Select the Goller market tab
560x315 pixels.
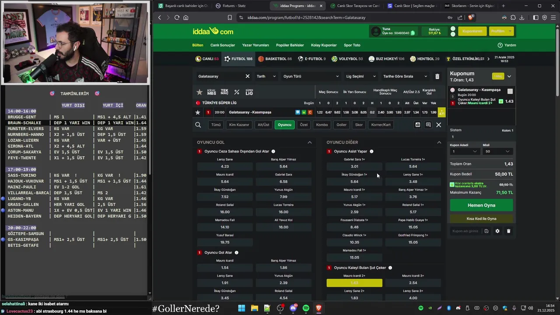click(342, 125)
